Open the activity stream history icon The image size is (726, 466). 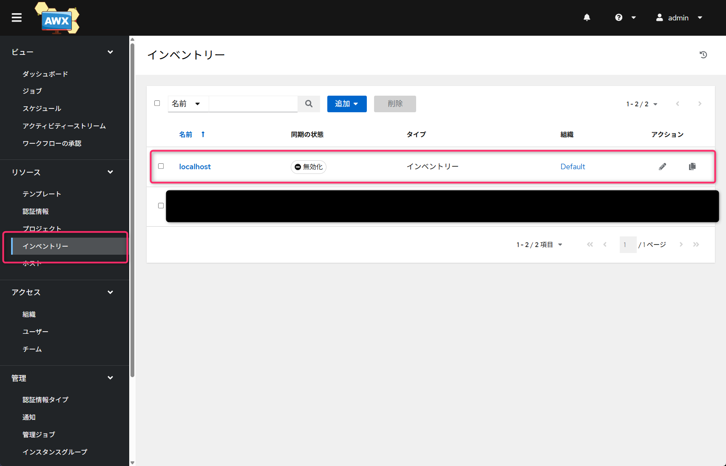[703, 54]
